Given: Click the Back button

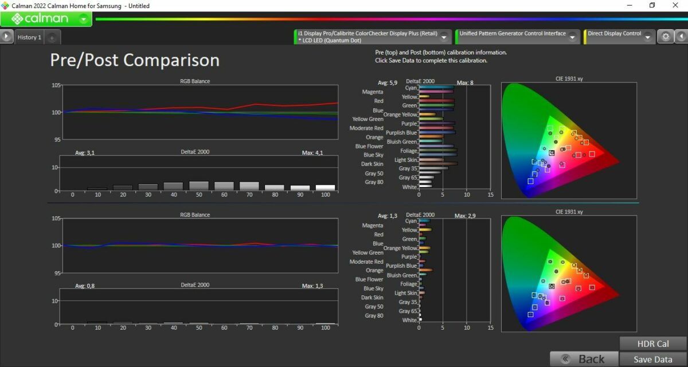Looking at the screenshot, I should tap(584, 359).
